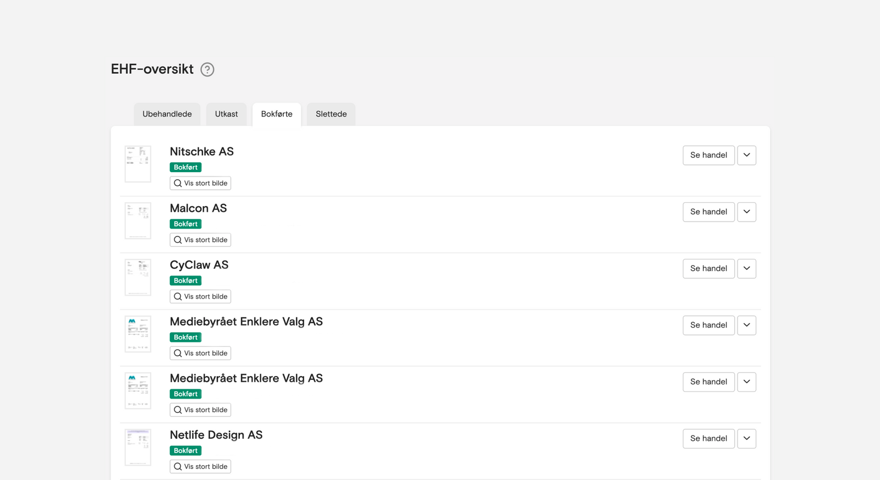The height and width of the screenshot is (480, 880).
Task: Click the help icon beside EHF-oversikt
Action: [207, 69]
